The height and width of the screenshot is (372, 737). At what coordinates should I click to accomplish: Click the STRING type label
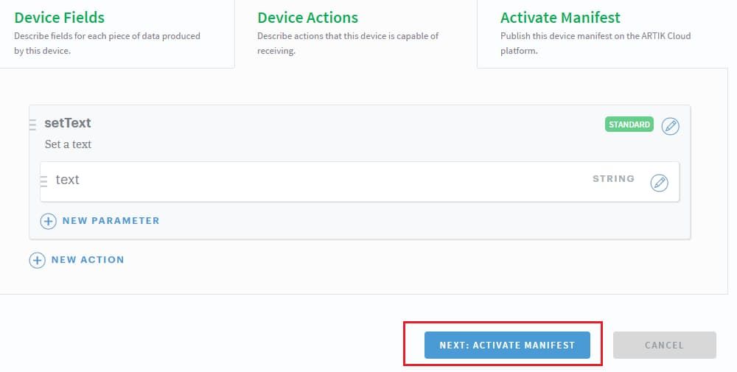coord(613,179)
